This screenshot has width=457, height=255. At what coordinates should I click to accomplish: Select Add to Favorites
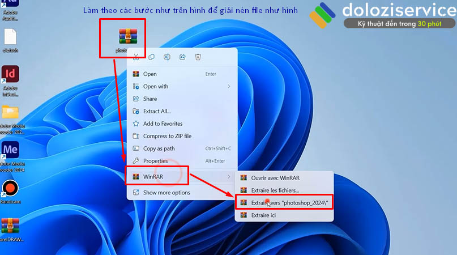(x=182, y=124)
